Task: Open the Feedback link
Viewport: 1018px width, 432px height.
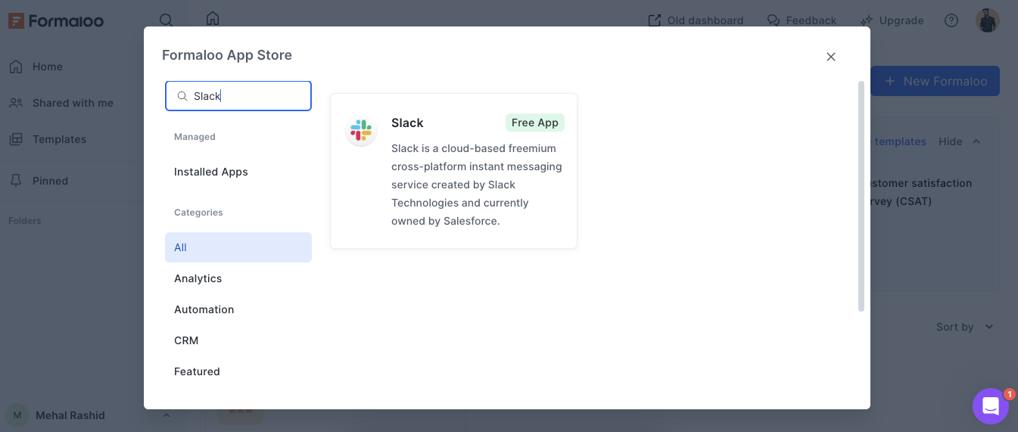Action: coord(802,20)
